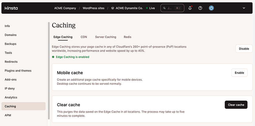Open the Server Caching tab
The height and width of the screenshot is (126, 255).
click(x=106, y=37)
